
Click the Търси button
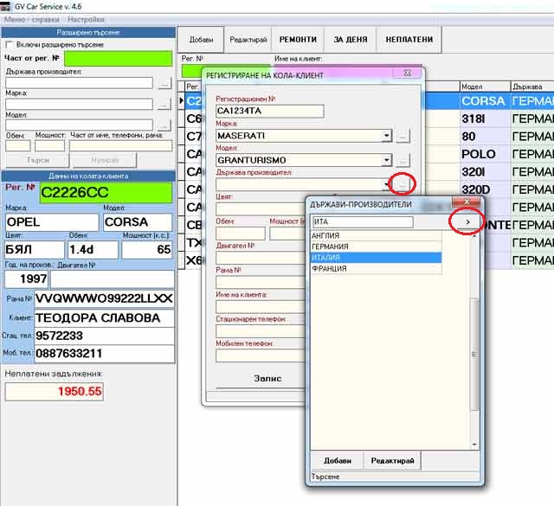pos(37,160)
